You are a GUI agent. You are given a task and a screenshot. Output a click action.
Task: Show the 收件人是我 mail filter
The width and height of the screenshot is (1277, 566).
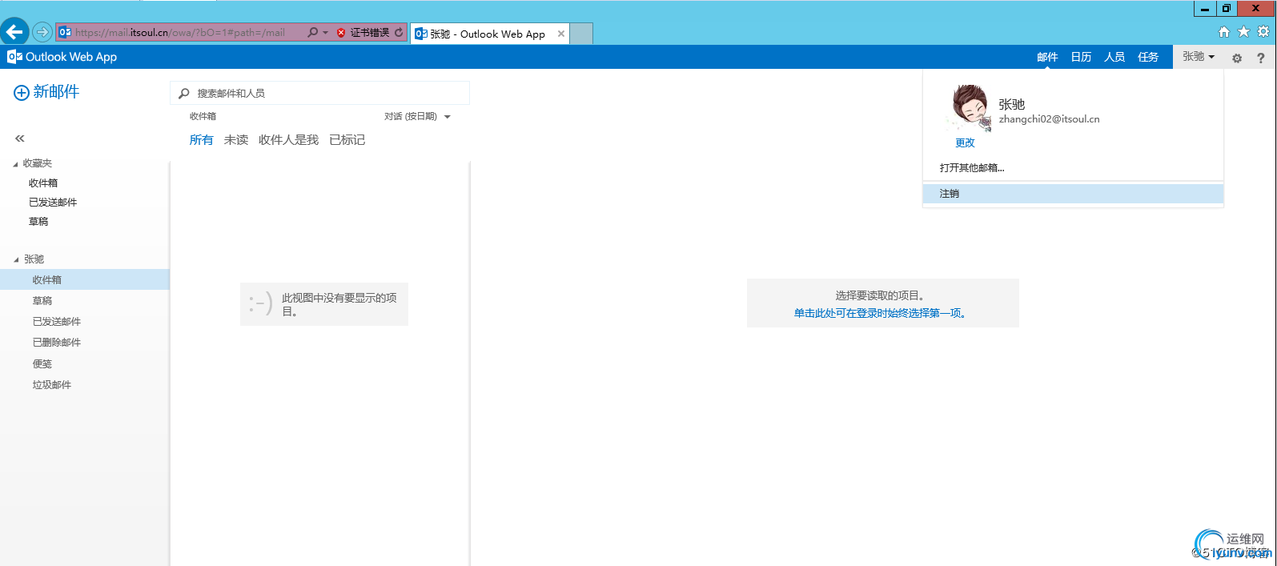tap(288, 140)
